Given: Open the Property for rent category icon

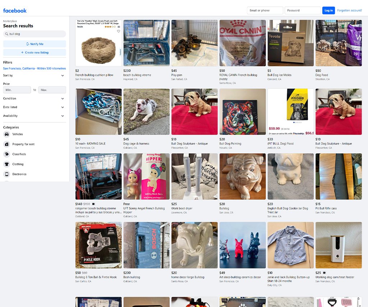Looking at the screenshot, I should click(7, 144).
